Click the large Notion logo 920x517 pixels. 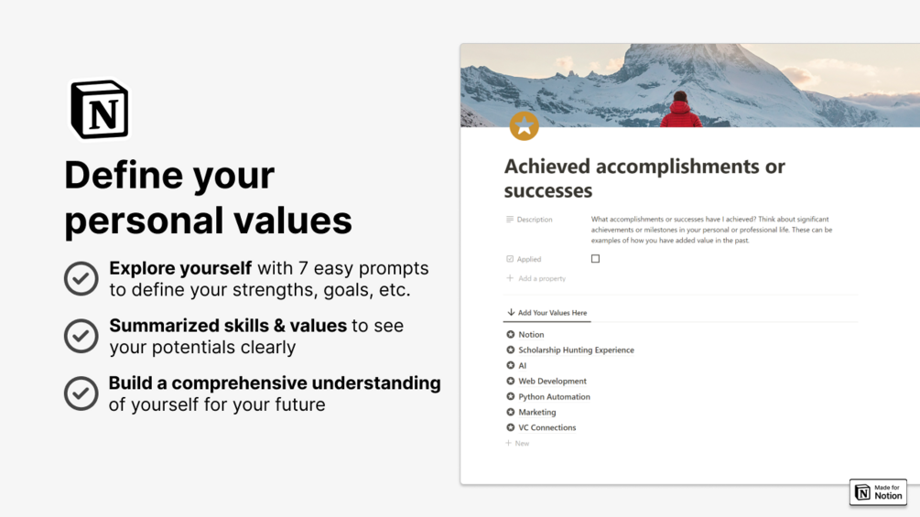tap(100, 110)
